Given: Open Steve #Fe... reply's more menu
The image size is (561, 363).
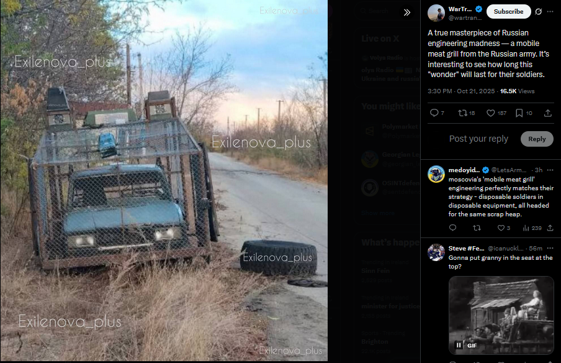Looking at the screenshot, I should 550,248.
